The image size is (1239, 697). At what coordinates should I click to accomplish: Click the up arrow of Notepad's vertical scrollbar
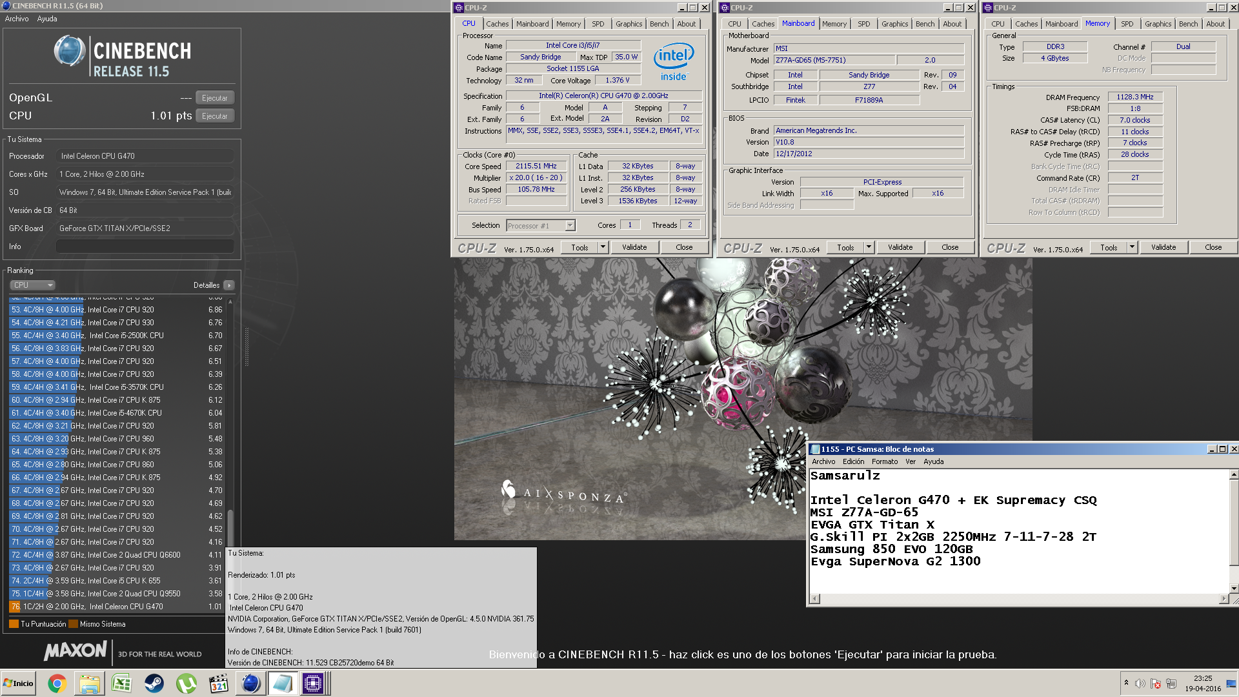tap(1234, 475)
